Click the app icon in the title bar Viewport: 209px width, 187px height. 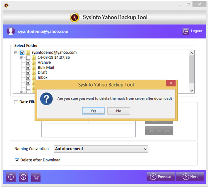(x=6, y=5)
